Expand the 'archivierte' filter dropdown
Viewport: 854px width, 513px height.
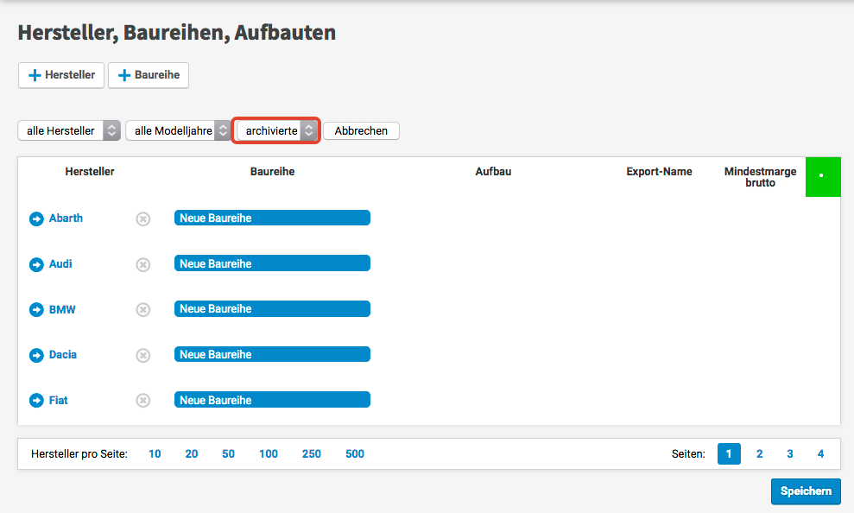click(276, 130)
